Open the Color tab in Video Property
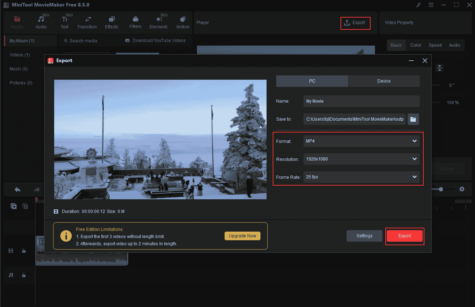The image size is (475, 307). (415, 45)
